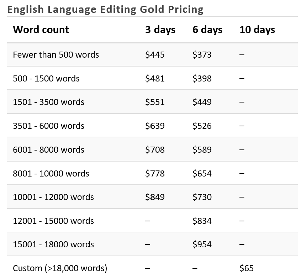Select the $445 price cell
This screenshot has width=301, height=279.
155,55
